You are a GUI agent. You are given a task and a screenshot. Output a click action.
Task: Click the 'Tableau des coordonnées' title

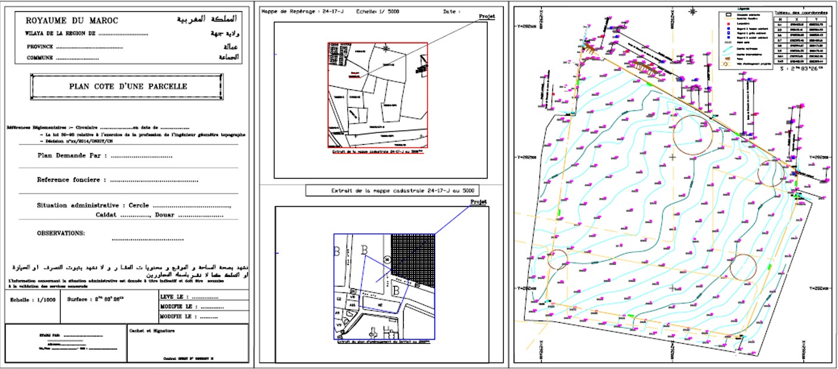[800, 12]
